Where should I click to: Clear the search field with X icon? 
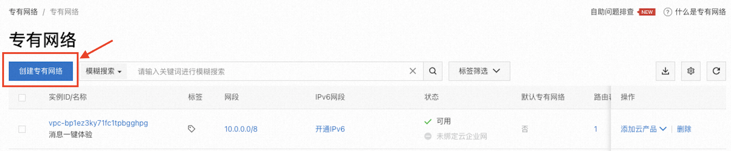pyautogui.click(x=413, y=71)
